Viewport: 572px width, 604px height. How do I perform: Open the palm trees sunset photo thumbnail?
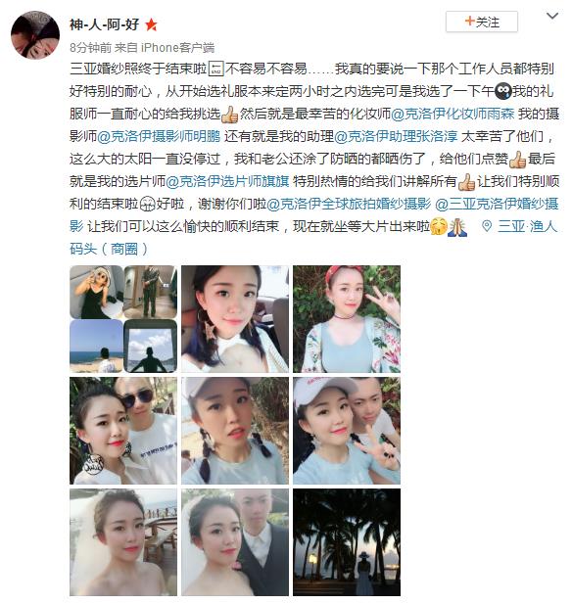click(347, 542)
